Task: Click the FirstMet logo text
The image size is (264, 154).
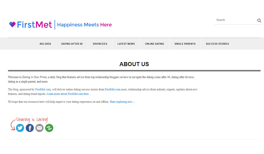Action: 34,25
